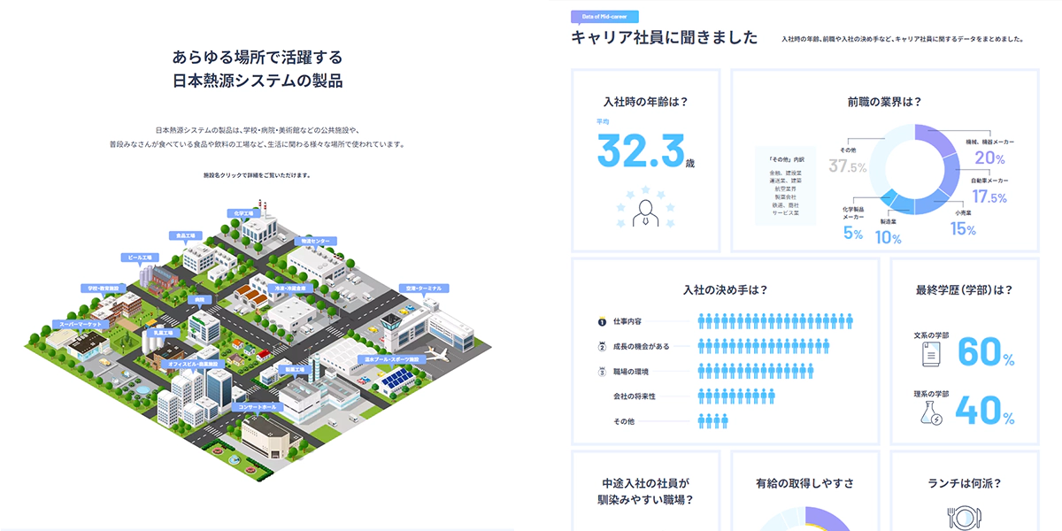Click the 37.5% その他 value
The image size is (1062, 531).
[x=847, y=166]
